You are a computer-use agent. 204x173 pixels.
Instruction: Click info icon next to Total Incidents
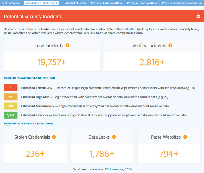[x=67, y=45]
